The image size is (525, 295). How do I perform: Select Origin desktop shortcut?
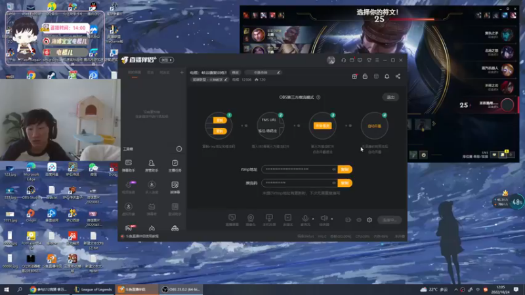coord(31,216)
